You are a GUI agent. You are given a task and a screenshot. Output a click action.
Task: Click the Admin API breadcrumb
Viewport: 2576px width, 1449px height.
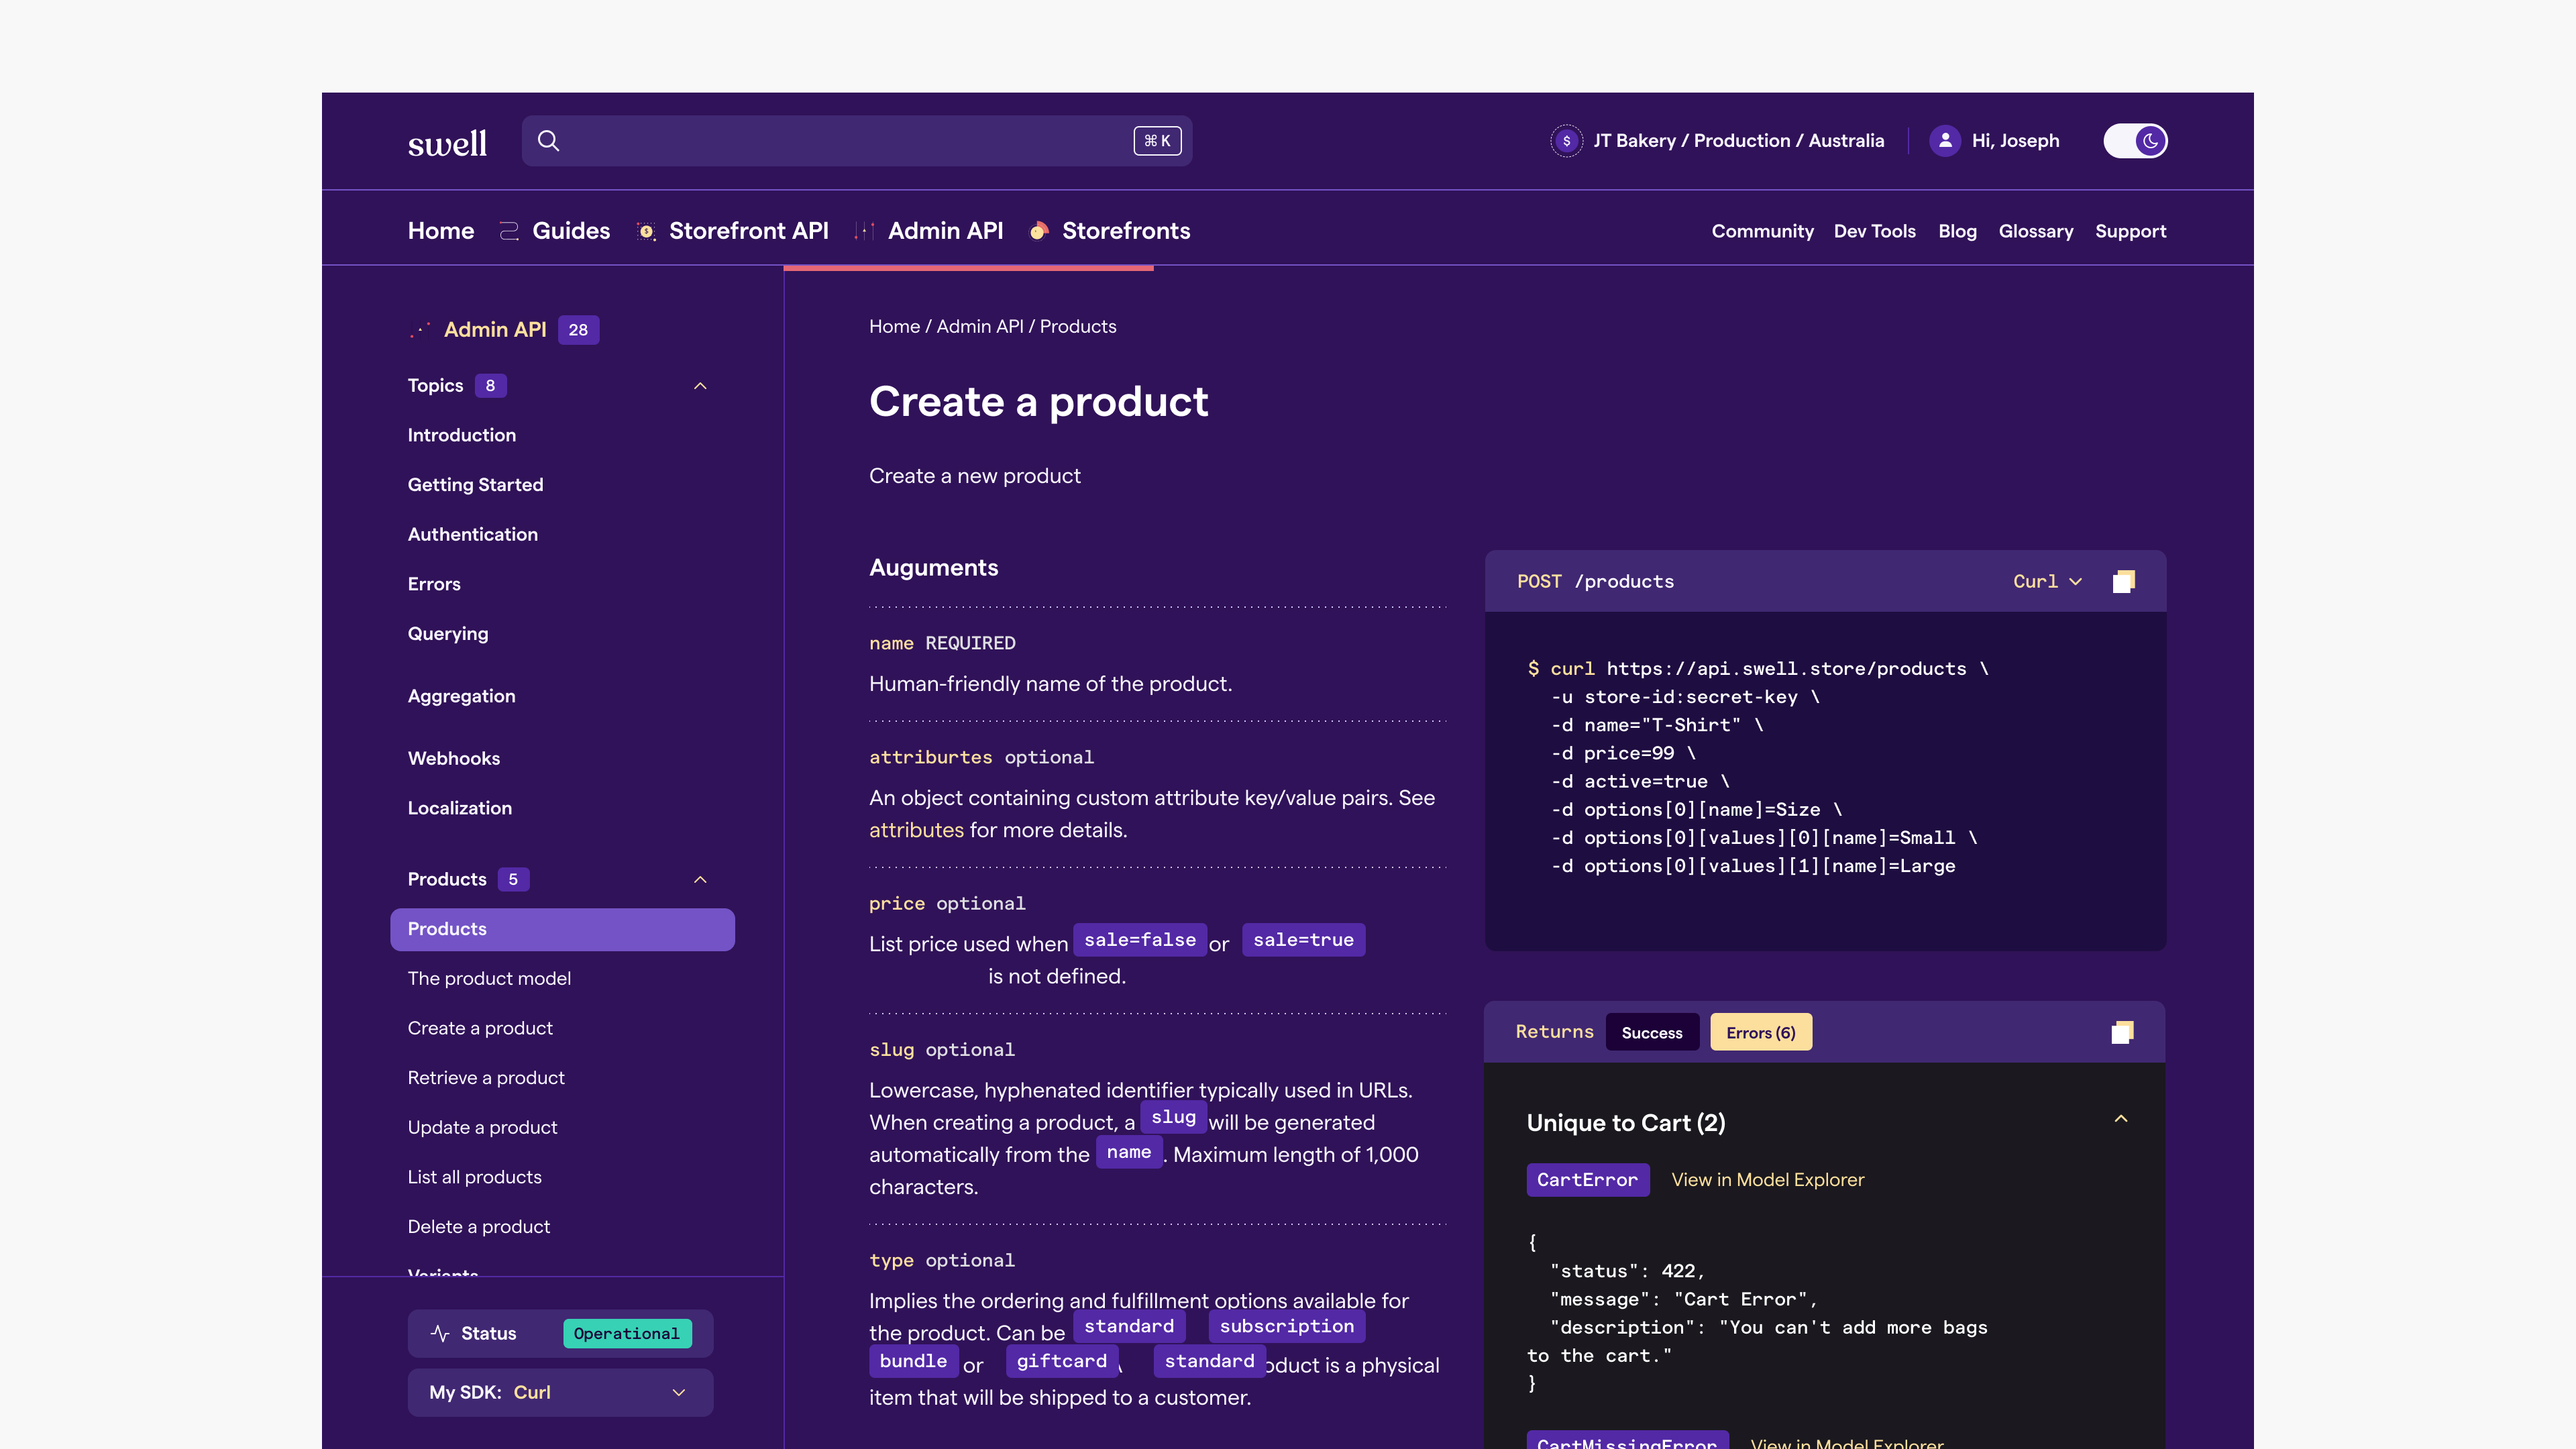click(980, 326)
